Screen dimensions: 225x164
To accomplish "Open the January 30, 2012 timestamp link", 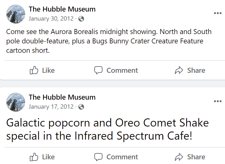I will (51, 19).
